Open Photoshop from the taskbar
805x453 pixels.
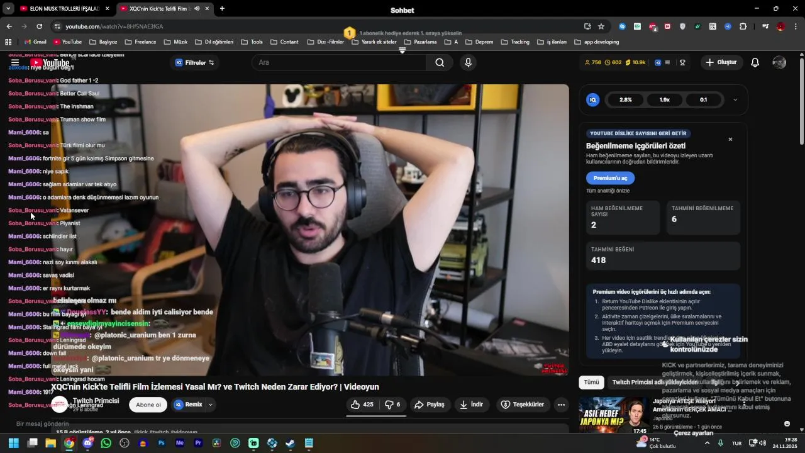[162, 443]
